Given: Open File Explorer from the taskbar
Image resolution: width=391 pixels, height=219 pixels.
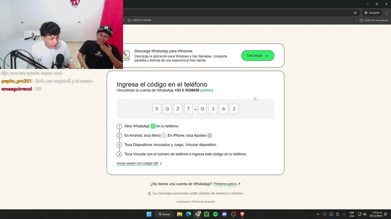Looking at the screenshot, I should tap(180, 214).
